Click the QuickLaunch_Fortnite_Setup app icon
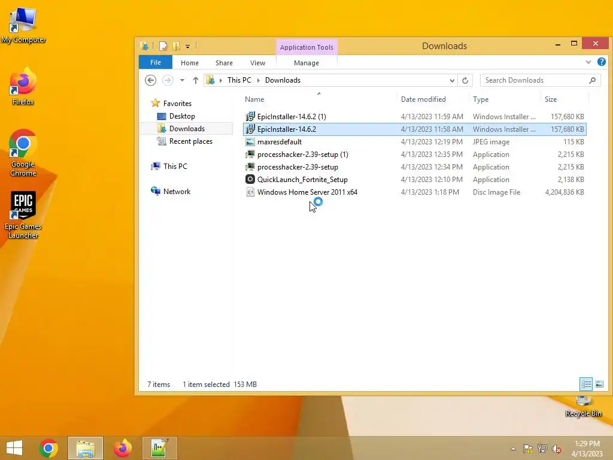613x460 pixels. coord(250,179)
